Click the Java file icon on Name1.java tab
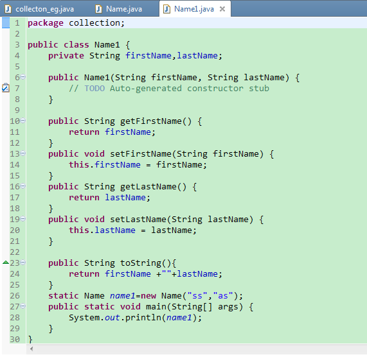Image resolution: width=367 pixels, height=355 pixels. coord(166,9)
